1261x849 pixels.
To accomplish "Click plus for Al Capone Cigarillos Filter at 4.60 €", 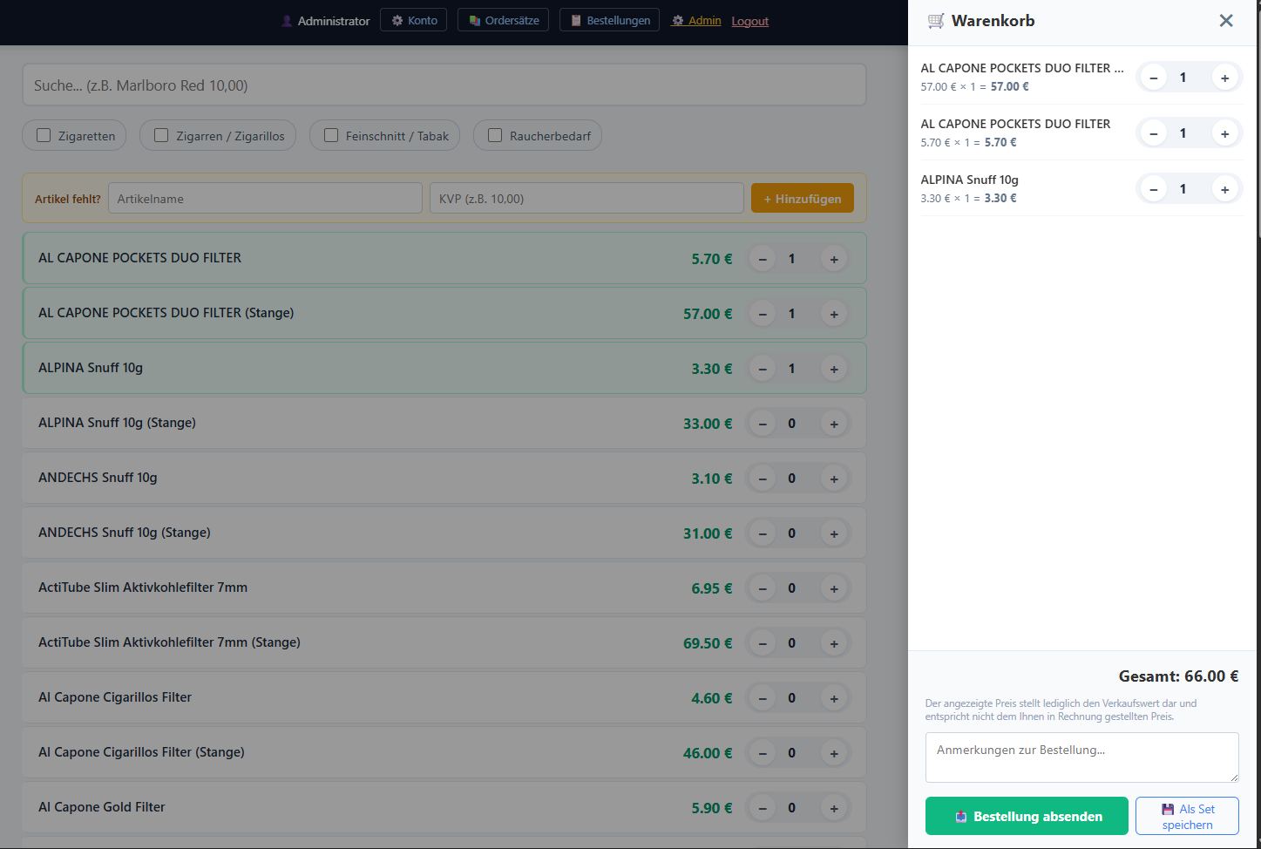I will click(834, 698).
